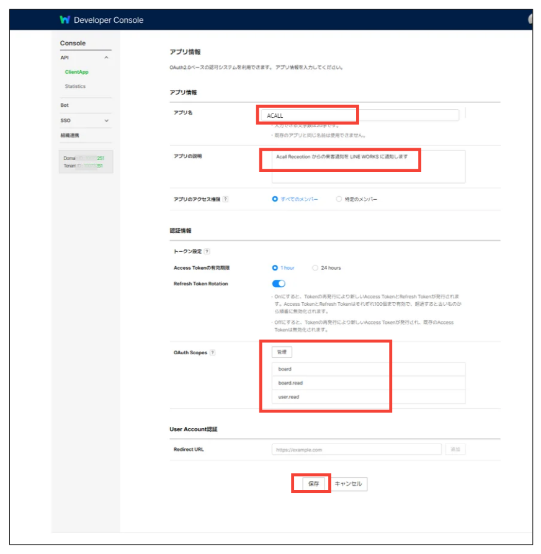Open Statistics in the sidebar
Screen dimensions: 541x554
pos(75,86)
